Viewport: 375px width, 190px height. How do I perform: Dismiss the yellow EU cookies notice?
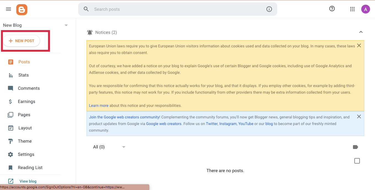pyautogui.click(x=359, y=45)
